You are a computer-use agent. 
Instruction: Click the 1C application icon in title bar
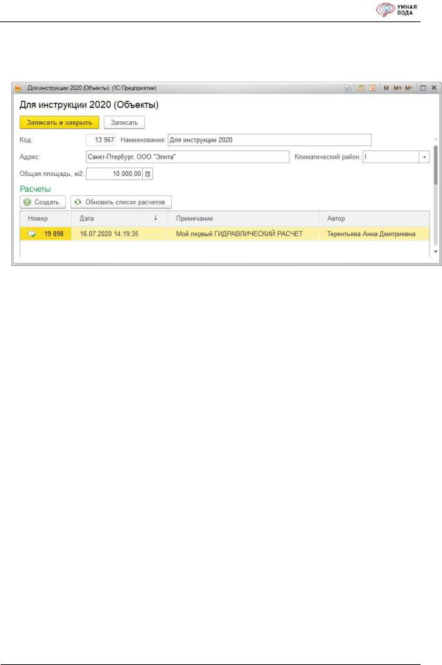tap(18, 88)
